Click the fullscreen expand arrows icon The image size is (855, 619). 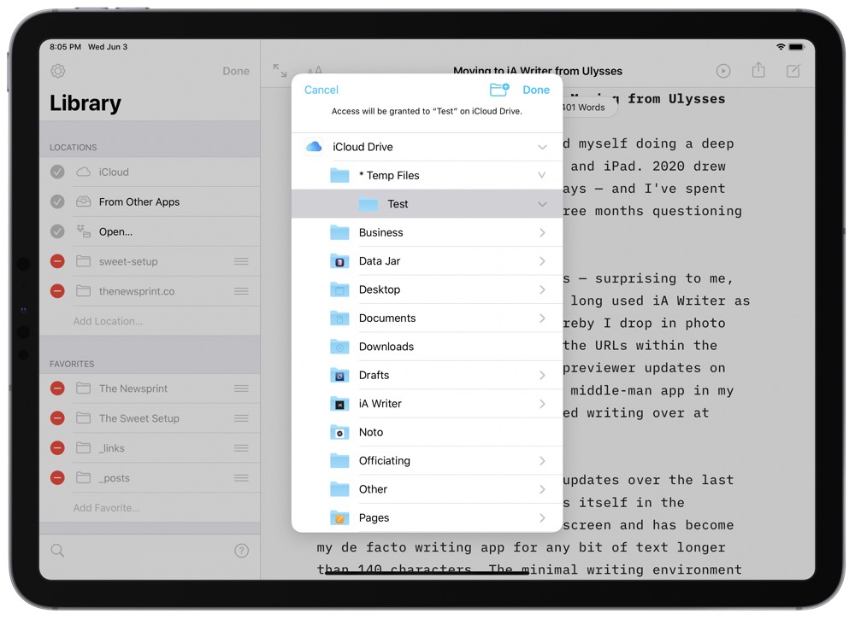(x=280, y=70)
